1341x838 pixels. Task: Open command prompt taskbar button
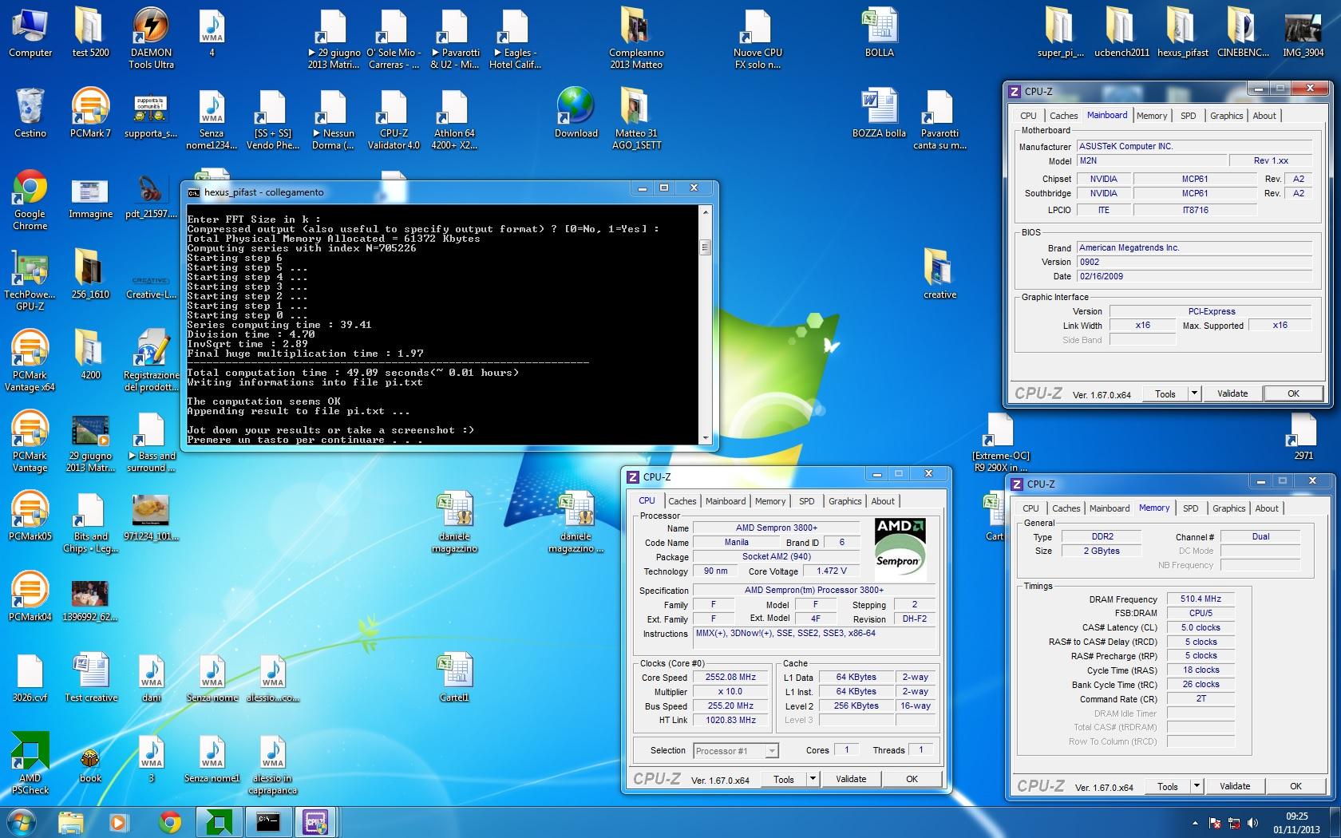coord(267,822)
